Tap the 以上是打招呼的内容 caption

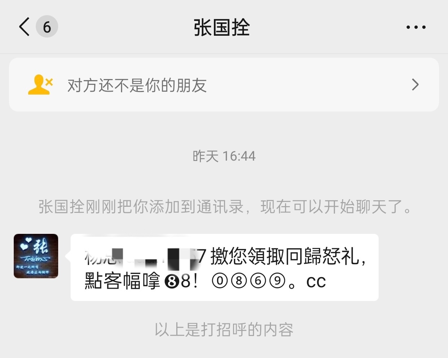[224, 329]
